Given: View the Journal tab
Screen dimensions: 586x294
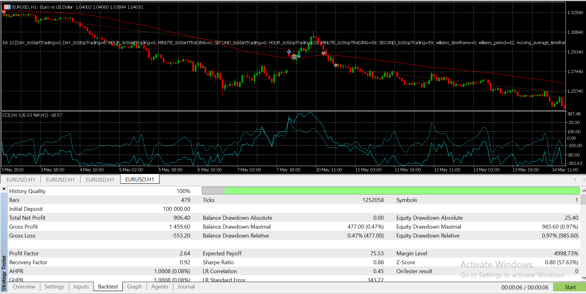Looking at the screenshot, I should [186, 287].
